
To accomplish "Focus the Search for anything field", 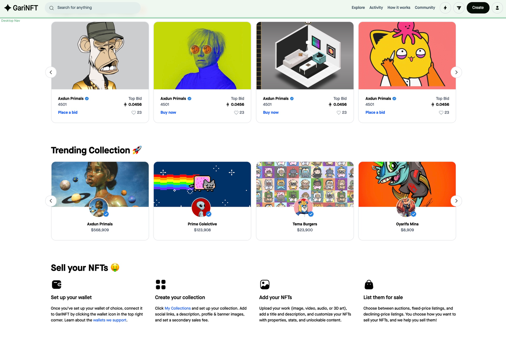I will point(93,8).
